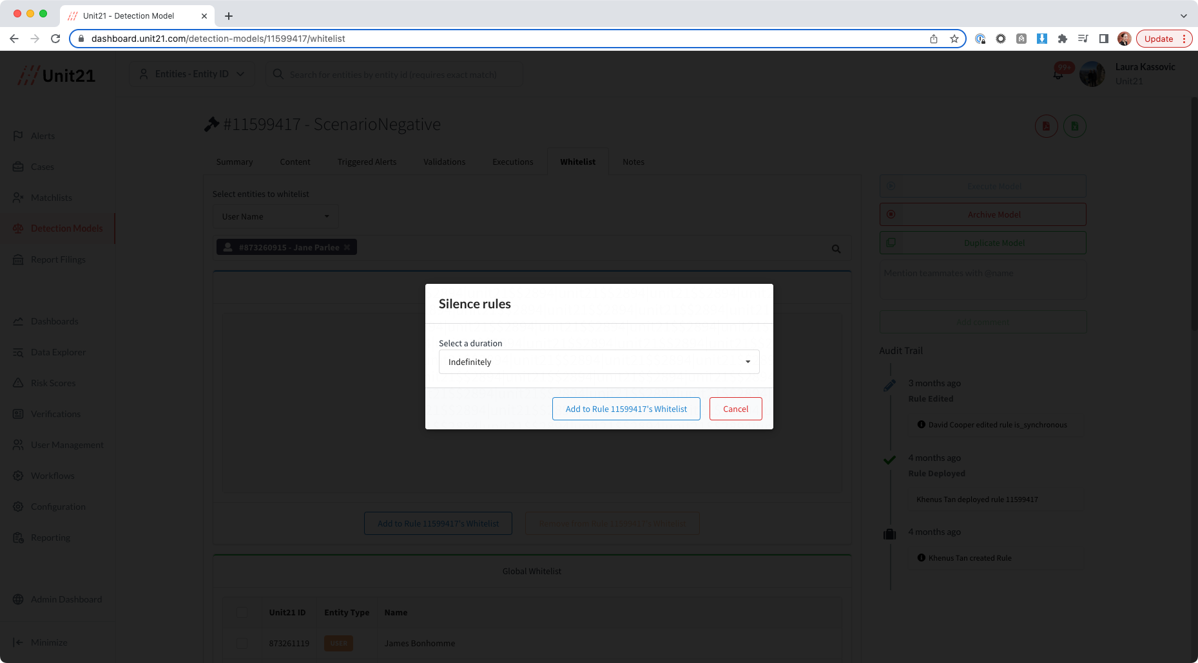The height and width of the screenshot is (663, 1198).
Task: Click Laura Kassovic profile avatar
Action: (x=1092, y=74)
